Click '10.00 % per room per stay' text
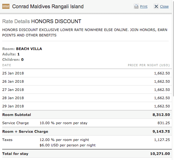The image size is (174, 160). (64, 123)
